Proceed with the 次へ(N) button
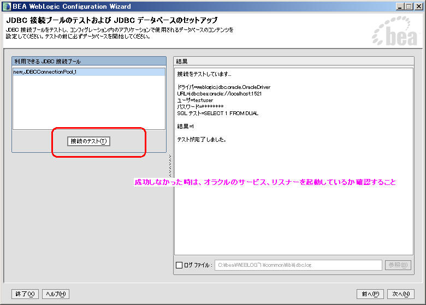The height and width of the screenshot is (305, 426). click(401, 294)
